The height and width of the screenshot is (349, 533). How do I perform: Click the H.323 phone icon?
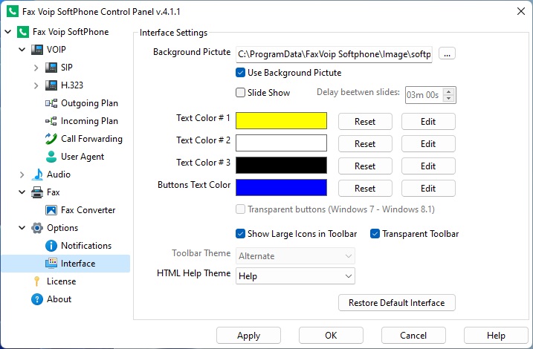[51, 85]
